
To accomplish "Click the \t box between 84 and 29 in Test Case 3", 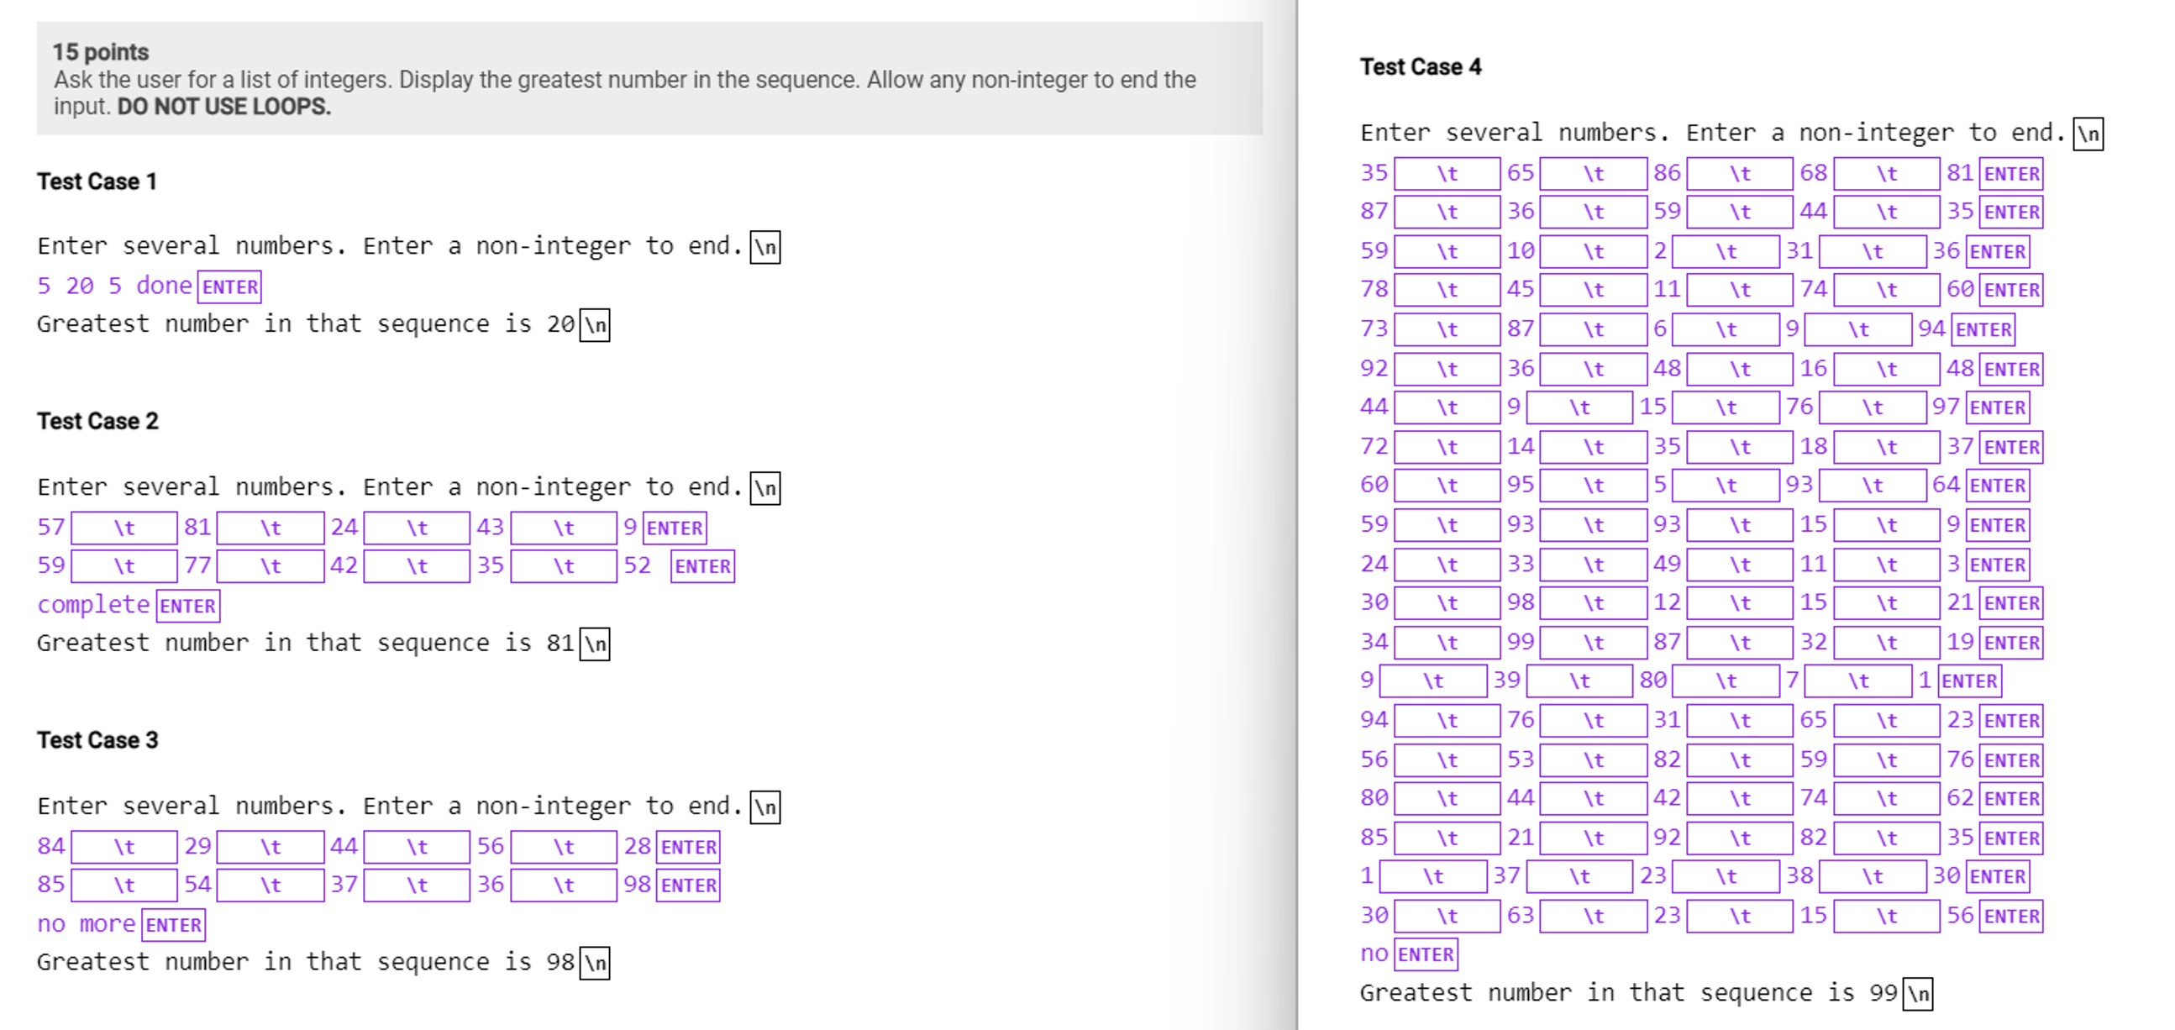I will click(x=124, y=846).
